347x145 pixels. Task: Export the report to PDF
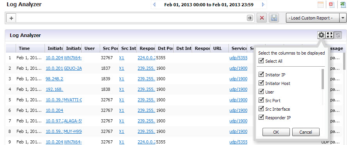331,5
